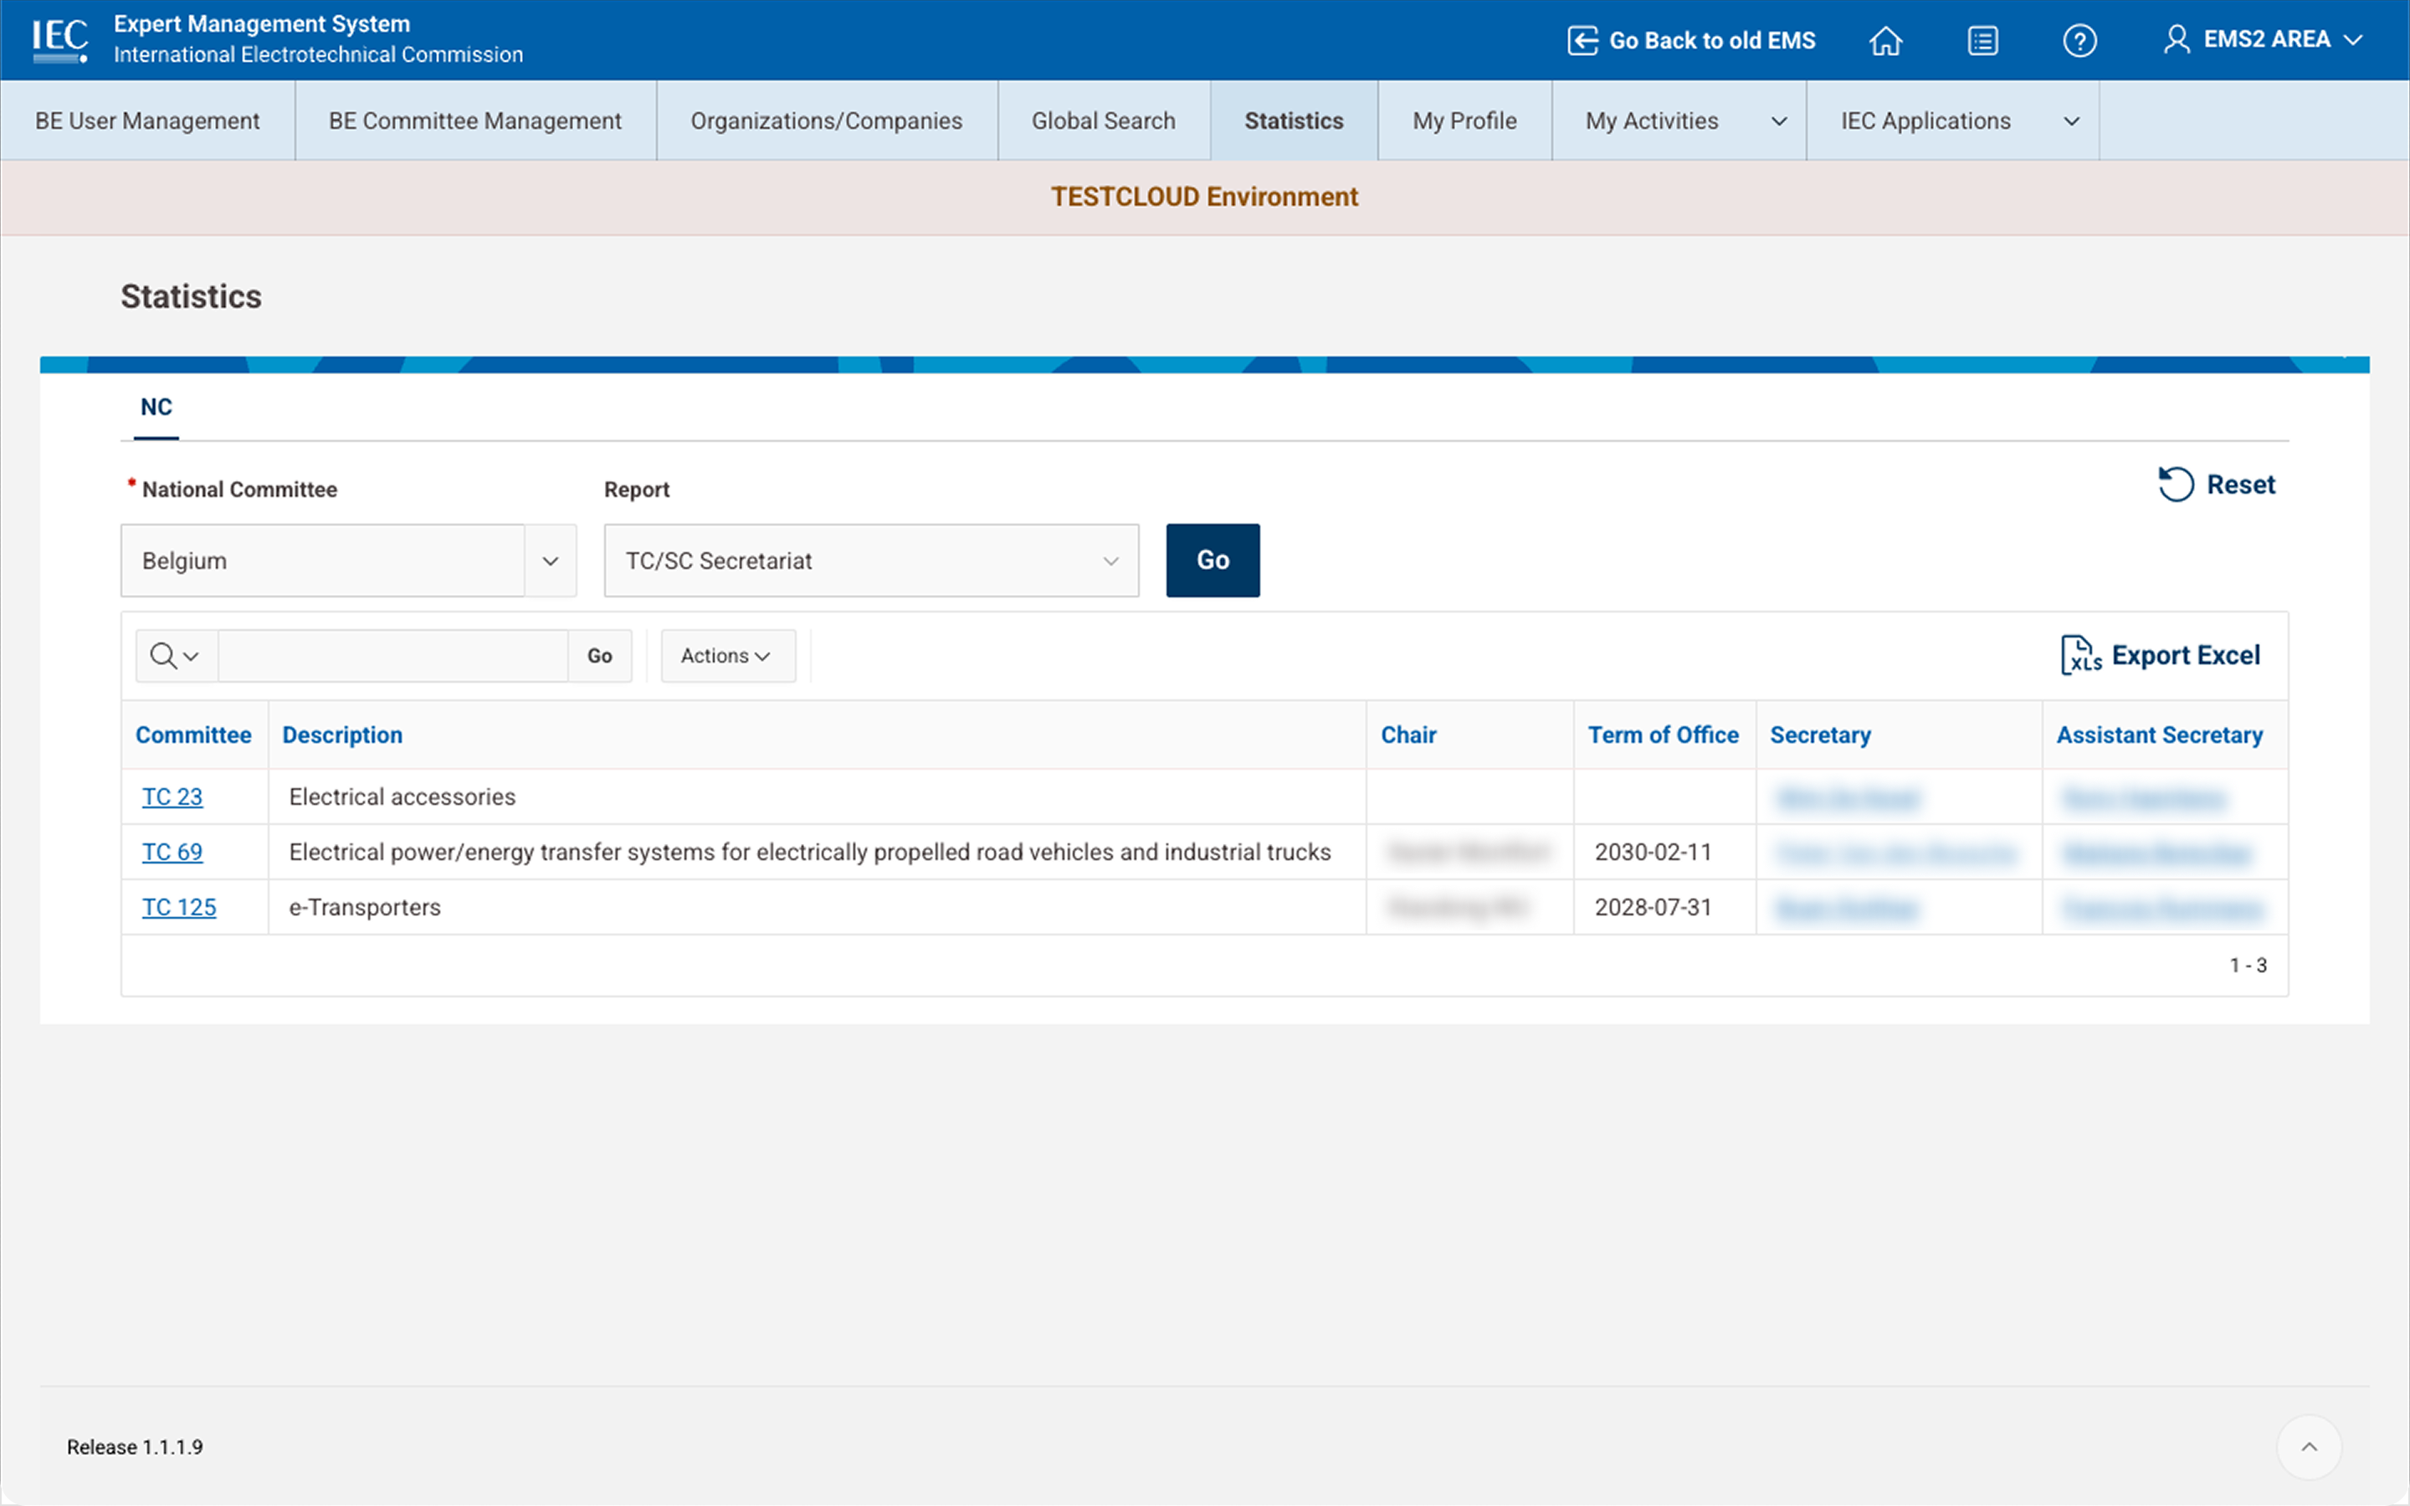Image resolution: width=2410 pixels, height=1506 pixels.
Task: Click the Export Excel XLS icon
Action: click(2080, 655)
